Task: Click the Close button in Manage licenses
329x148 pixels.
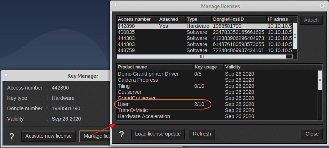Action: coord(312,134)
